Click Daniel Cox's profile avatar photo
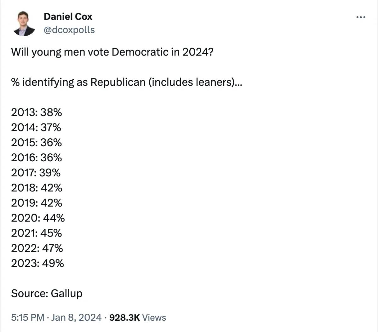 coord(24,24)
